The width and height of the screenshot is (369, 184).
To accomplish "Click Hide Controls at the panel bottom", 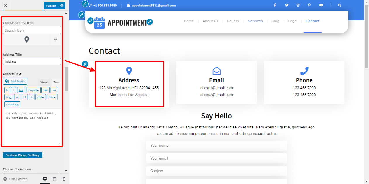I will coord(15,179).
